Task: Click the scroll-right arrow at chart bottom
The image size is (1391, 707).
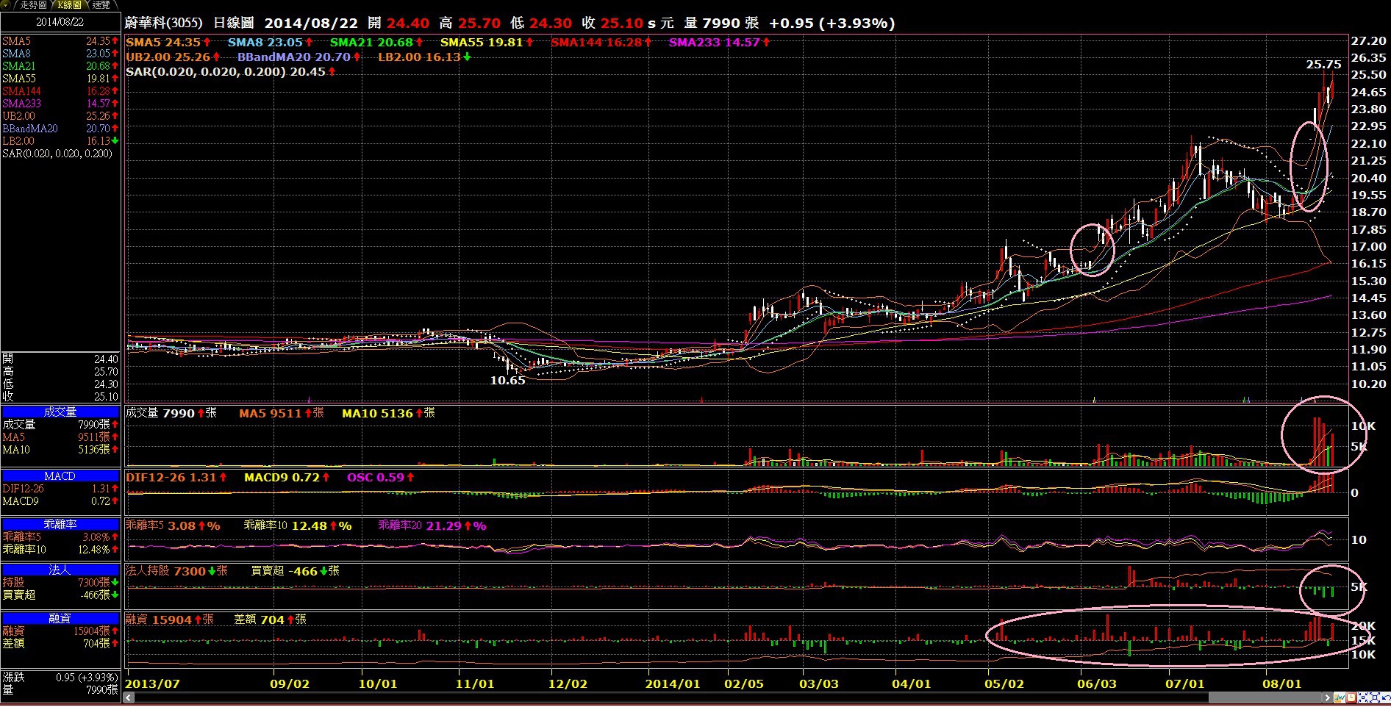Action: coord(1328,697)
